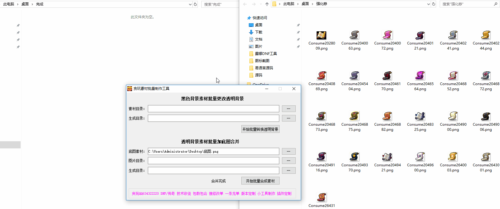500x209 pixels.
Task: Select the Consume2049370.png star scroll icon
Action: click(x=354, y=157)
